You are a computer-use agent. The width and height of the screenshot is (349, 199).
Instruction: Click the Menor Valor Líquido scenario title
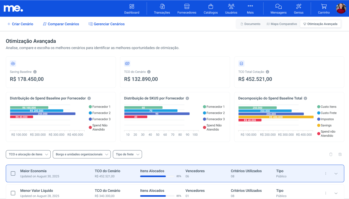tap(37, 191)
